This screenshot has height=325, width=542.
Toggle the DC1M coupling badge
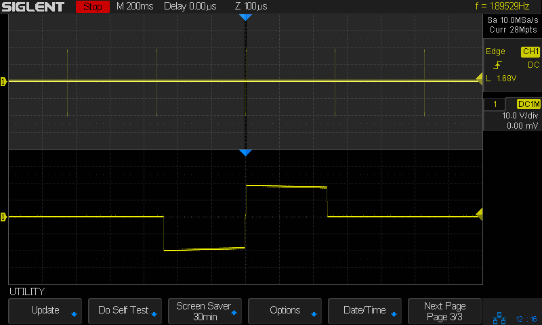pos(528,104)
